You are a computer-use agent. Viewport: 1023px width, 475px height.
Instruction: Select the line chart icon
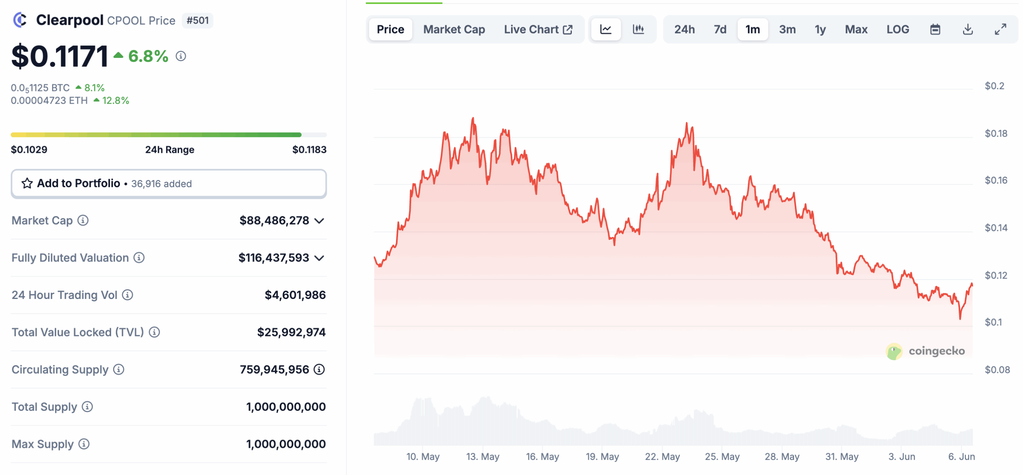[x=605, y=29]
